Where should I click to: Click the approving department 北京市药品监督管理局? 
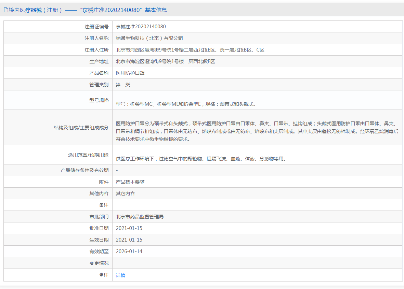(140, 217)
